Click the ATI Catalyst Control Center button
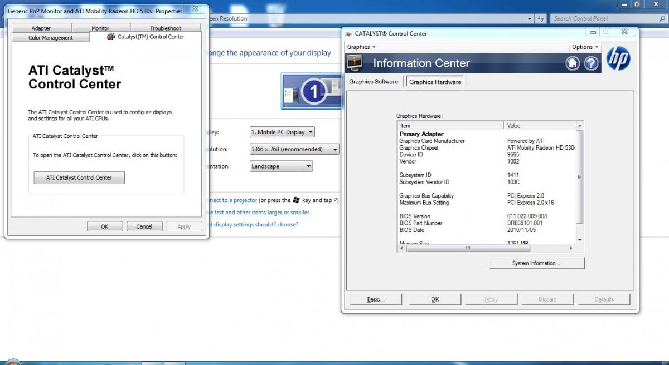This screenshot has width=669, height=365. 79,177
